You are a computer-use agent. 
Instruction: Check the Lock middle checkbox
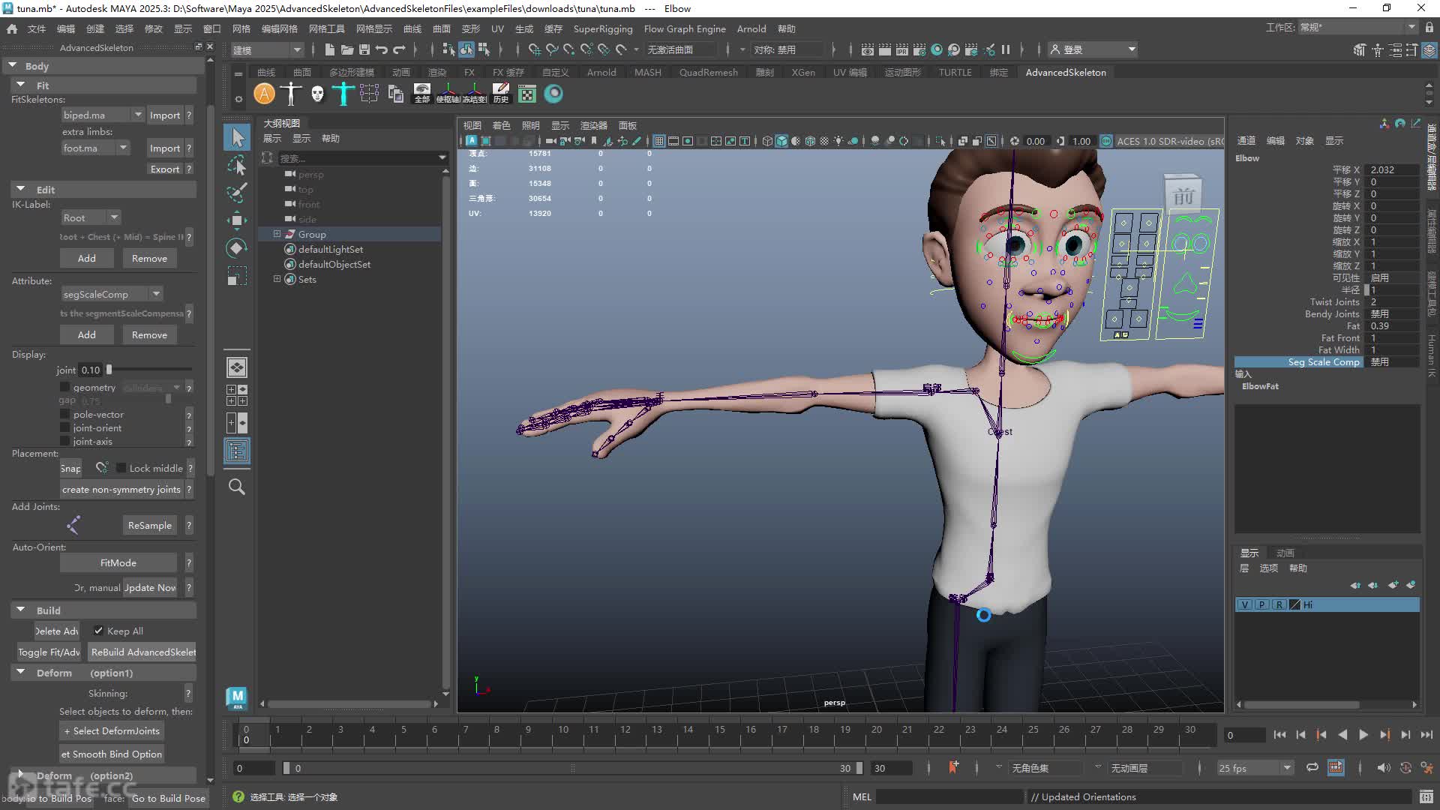(x=121, y=468)
